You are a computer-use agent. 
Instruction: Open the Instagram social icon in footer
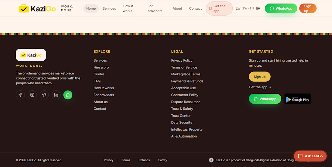point(32,95)
